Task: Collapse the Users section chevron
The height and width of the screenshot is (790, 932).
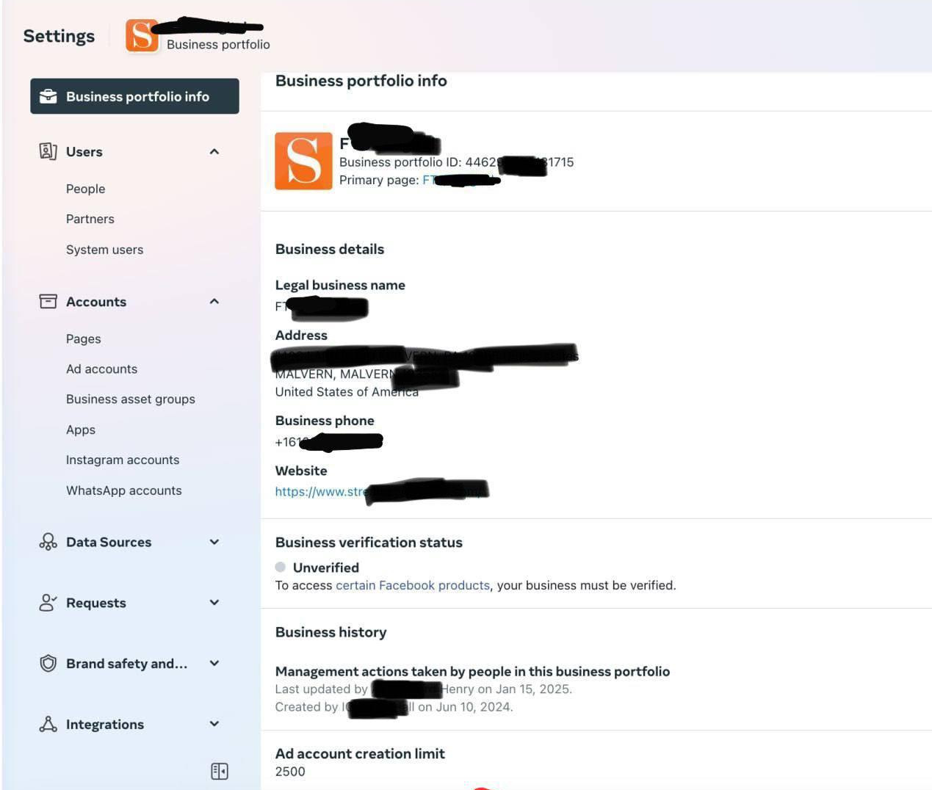Action: pyautogui.click(x=214, y=152)
